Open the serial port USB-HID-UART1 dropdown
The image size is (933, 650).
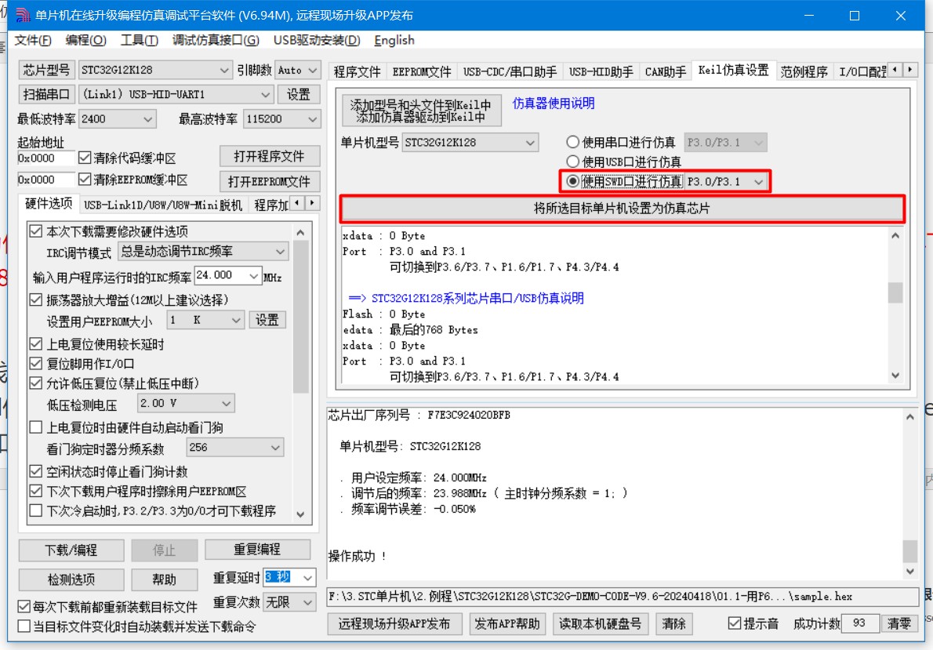[176, 94]
